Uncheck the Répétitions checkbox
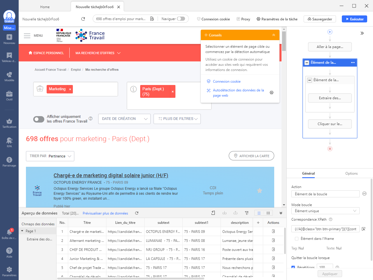This screenshot has width=373, height=280. coord(293,267)
